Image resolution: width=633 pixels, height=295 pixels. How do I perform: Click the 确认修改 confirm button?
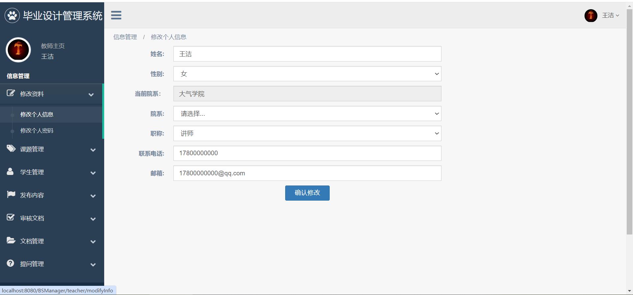307,193
